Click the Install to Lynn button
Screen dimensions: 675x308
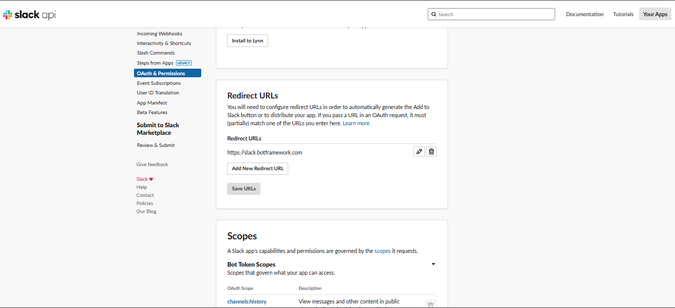tap(247, 40)
